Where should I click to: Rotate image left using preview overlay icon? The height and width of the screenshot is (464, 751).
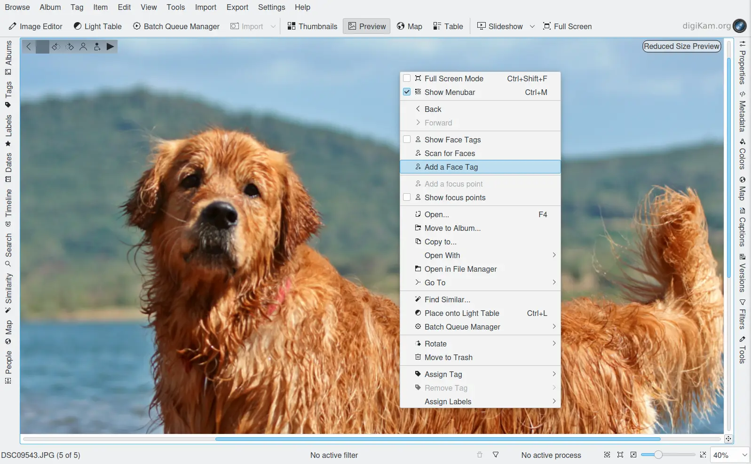click(x=56, y=47)
